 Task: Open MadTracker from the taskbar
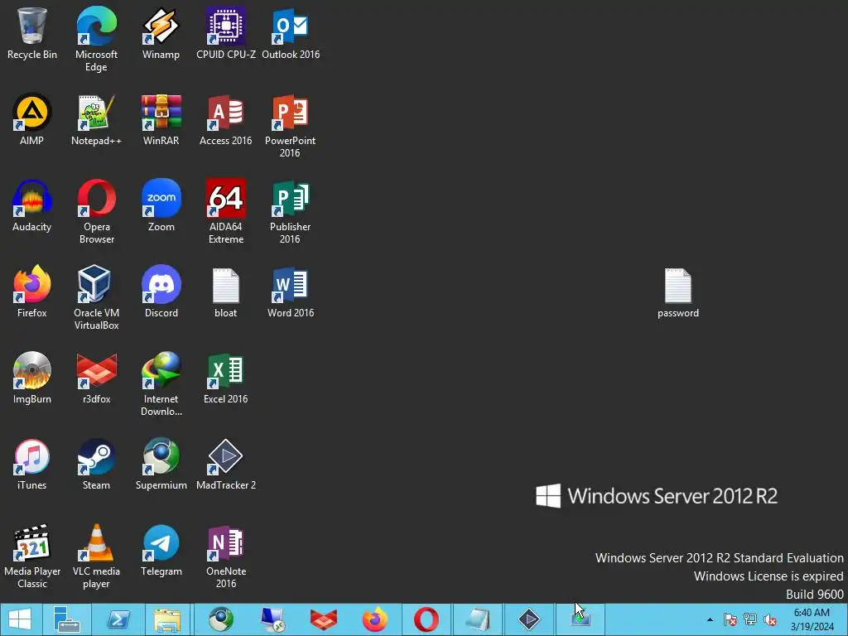529,619
